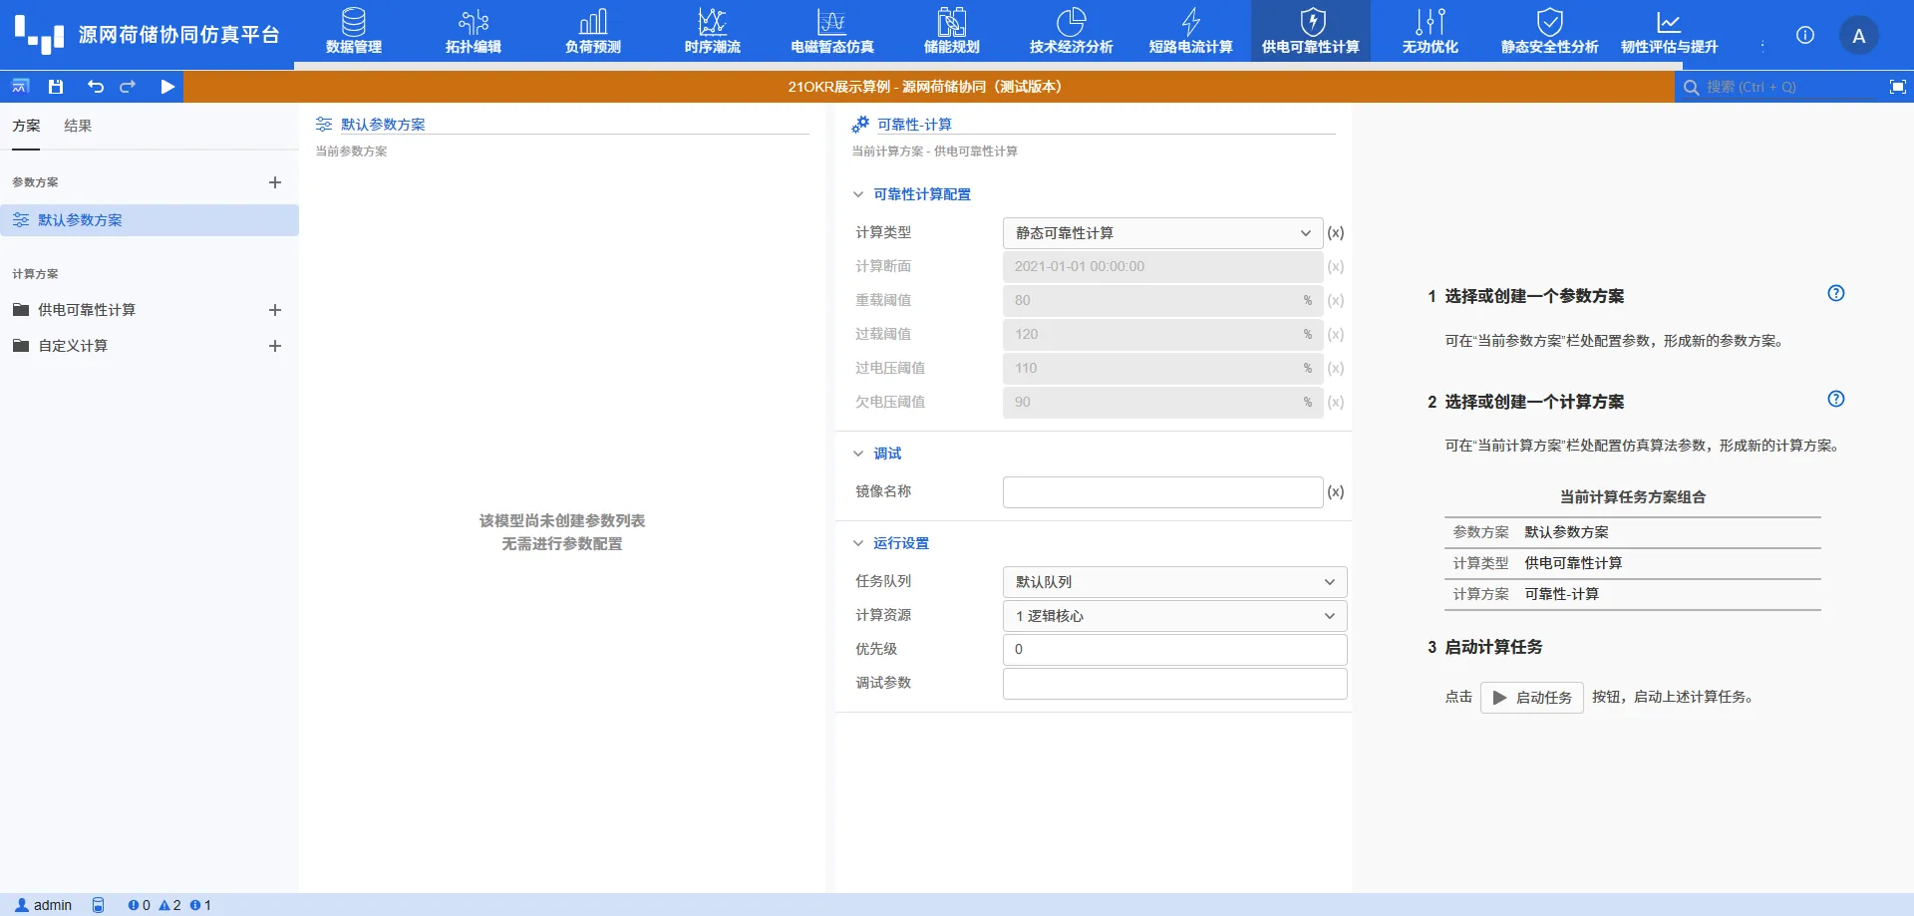The image size is (1914, 916).
Task: Click help icon beside 选择或创建一个参数方案
Action: coord(1835,294)
